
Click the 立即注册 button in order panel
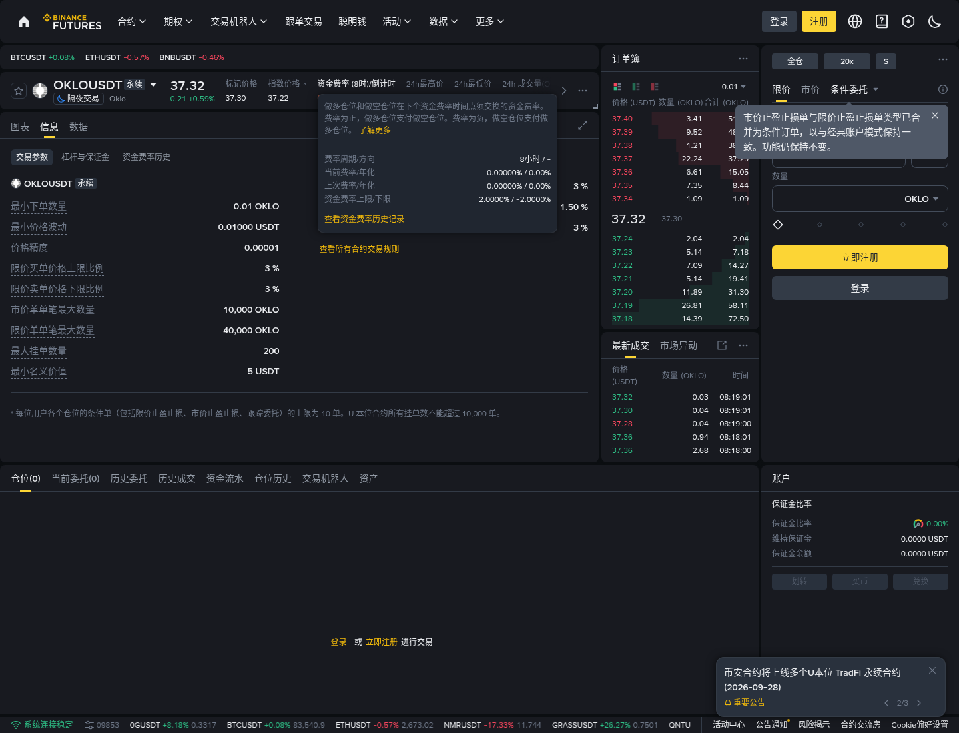tap(860, 257)
